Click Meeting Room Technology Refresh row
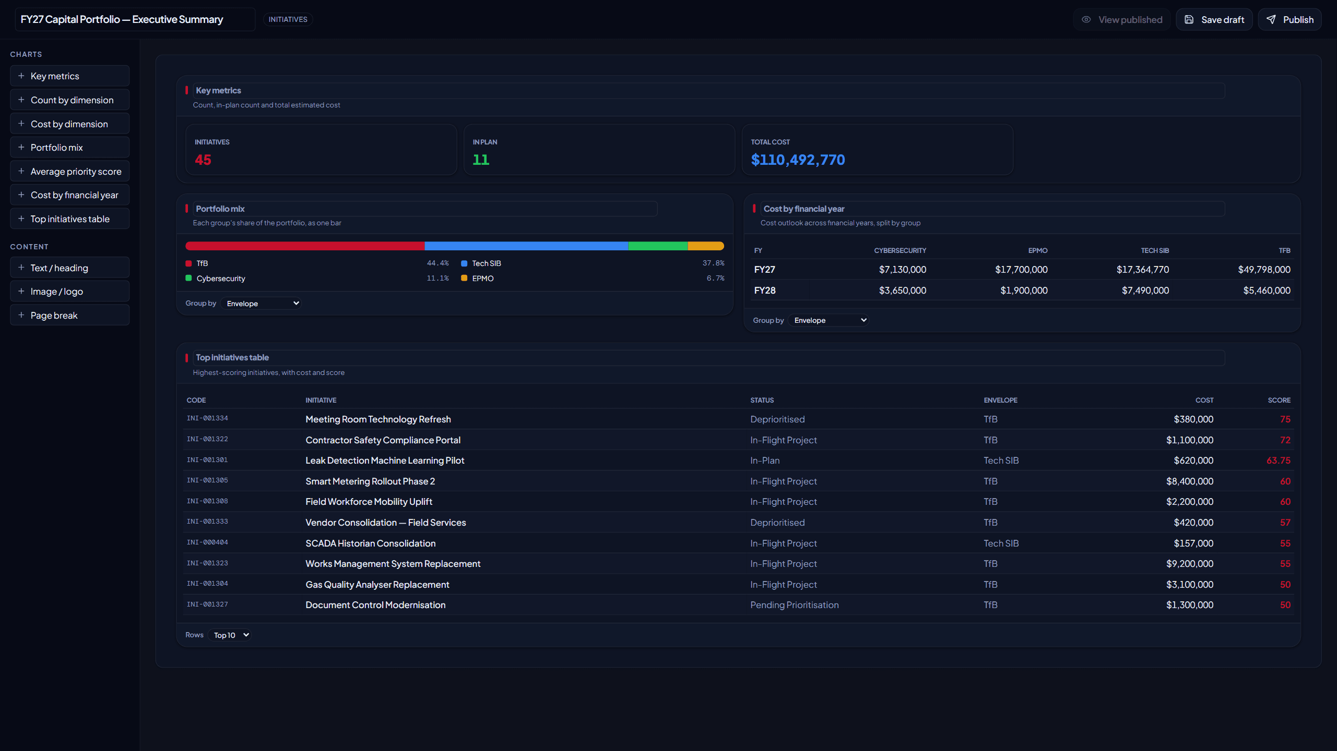 tap(738, 419)
